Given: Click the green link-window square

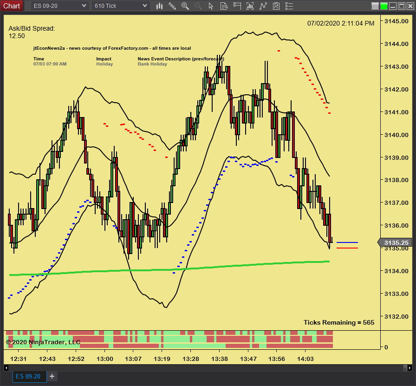Looking at the screenshot, I should [x=383, y=6].
